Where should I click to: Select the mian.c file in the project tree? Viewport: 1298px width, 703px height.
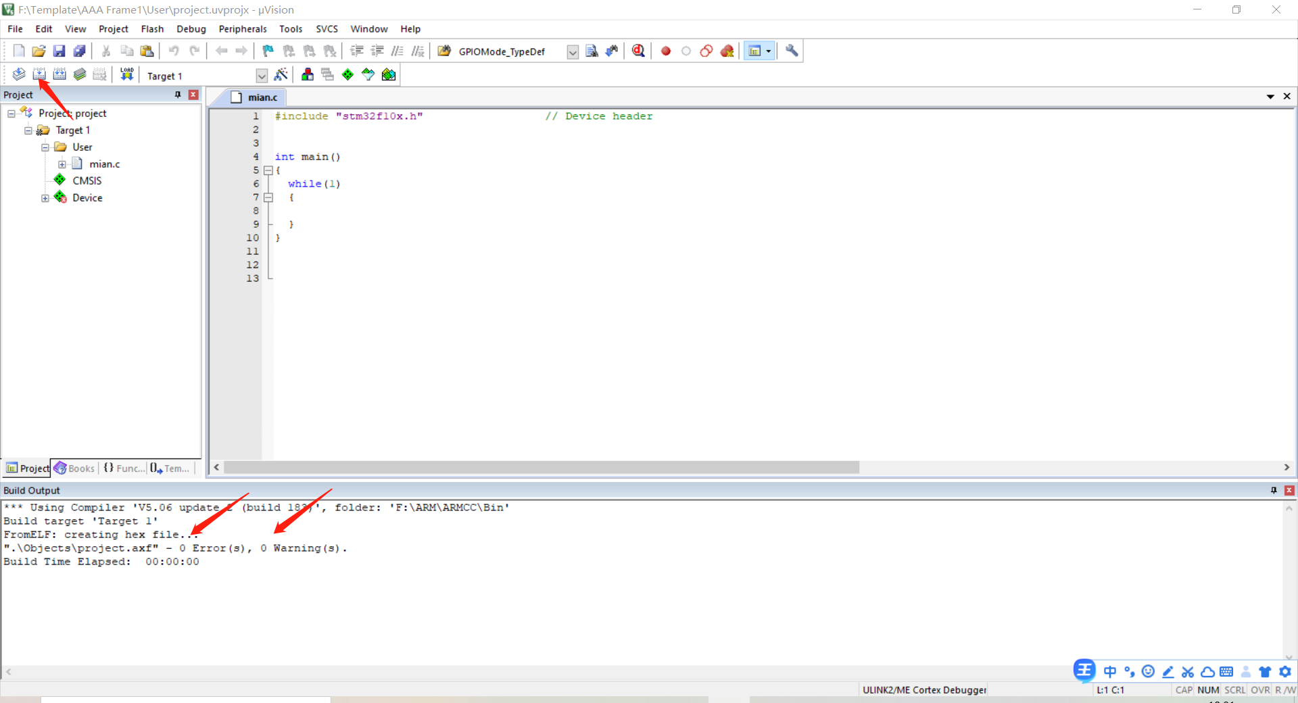click(x=105, y=164)
